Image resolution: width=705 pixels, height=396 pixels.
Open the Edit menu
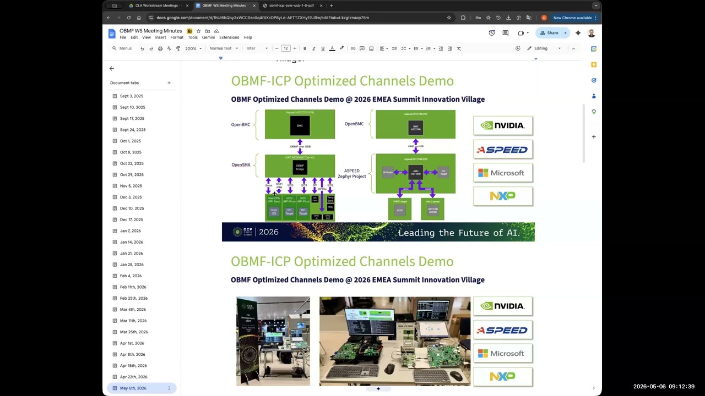134,37
